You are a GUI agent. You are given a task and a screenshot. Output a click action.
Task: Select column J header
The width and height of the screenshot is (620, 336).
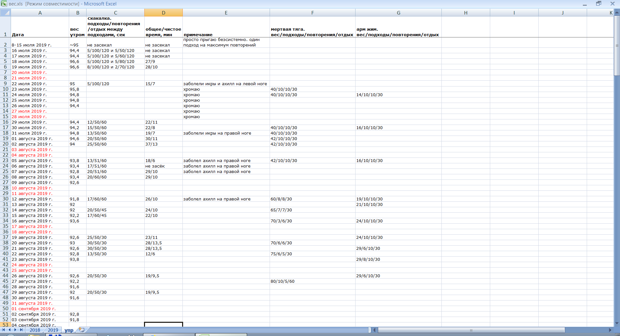click(x=563, y=13)
